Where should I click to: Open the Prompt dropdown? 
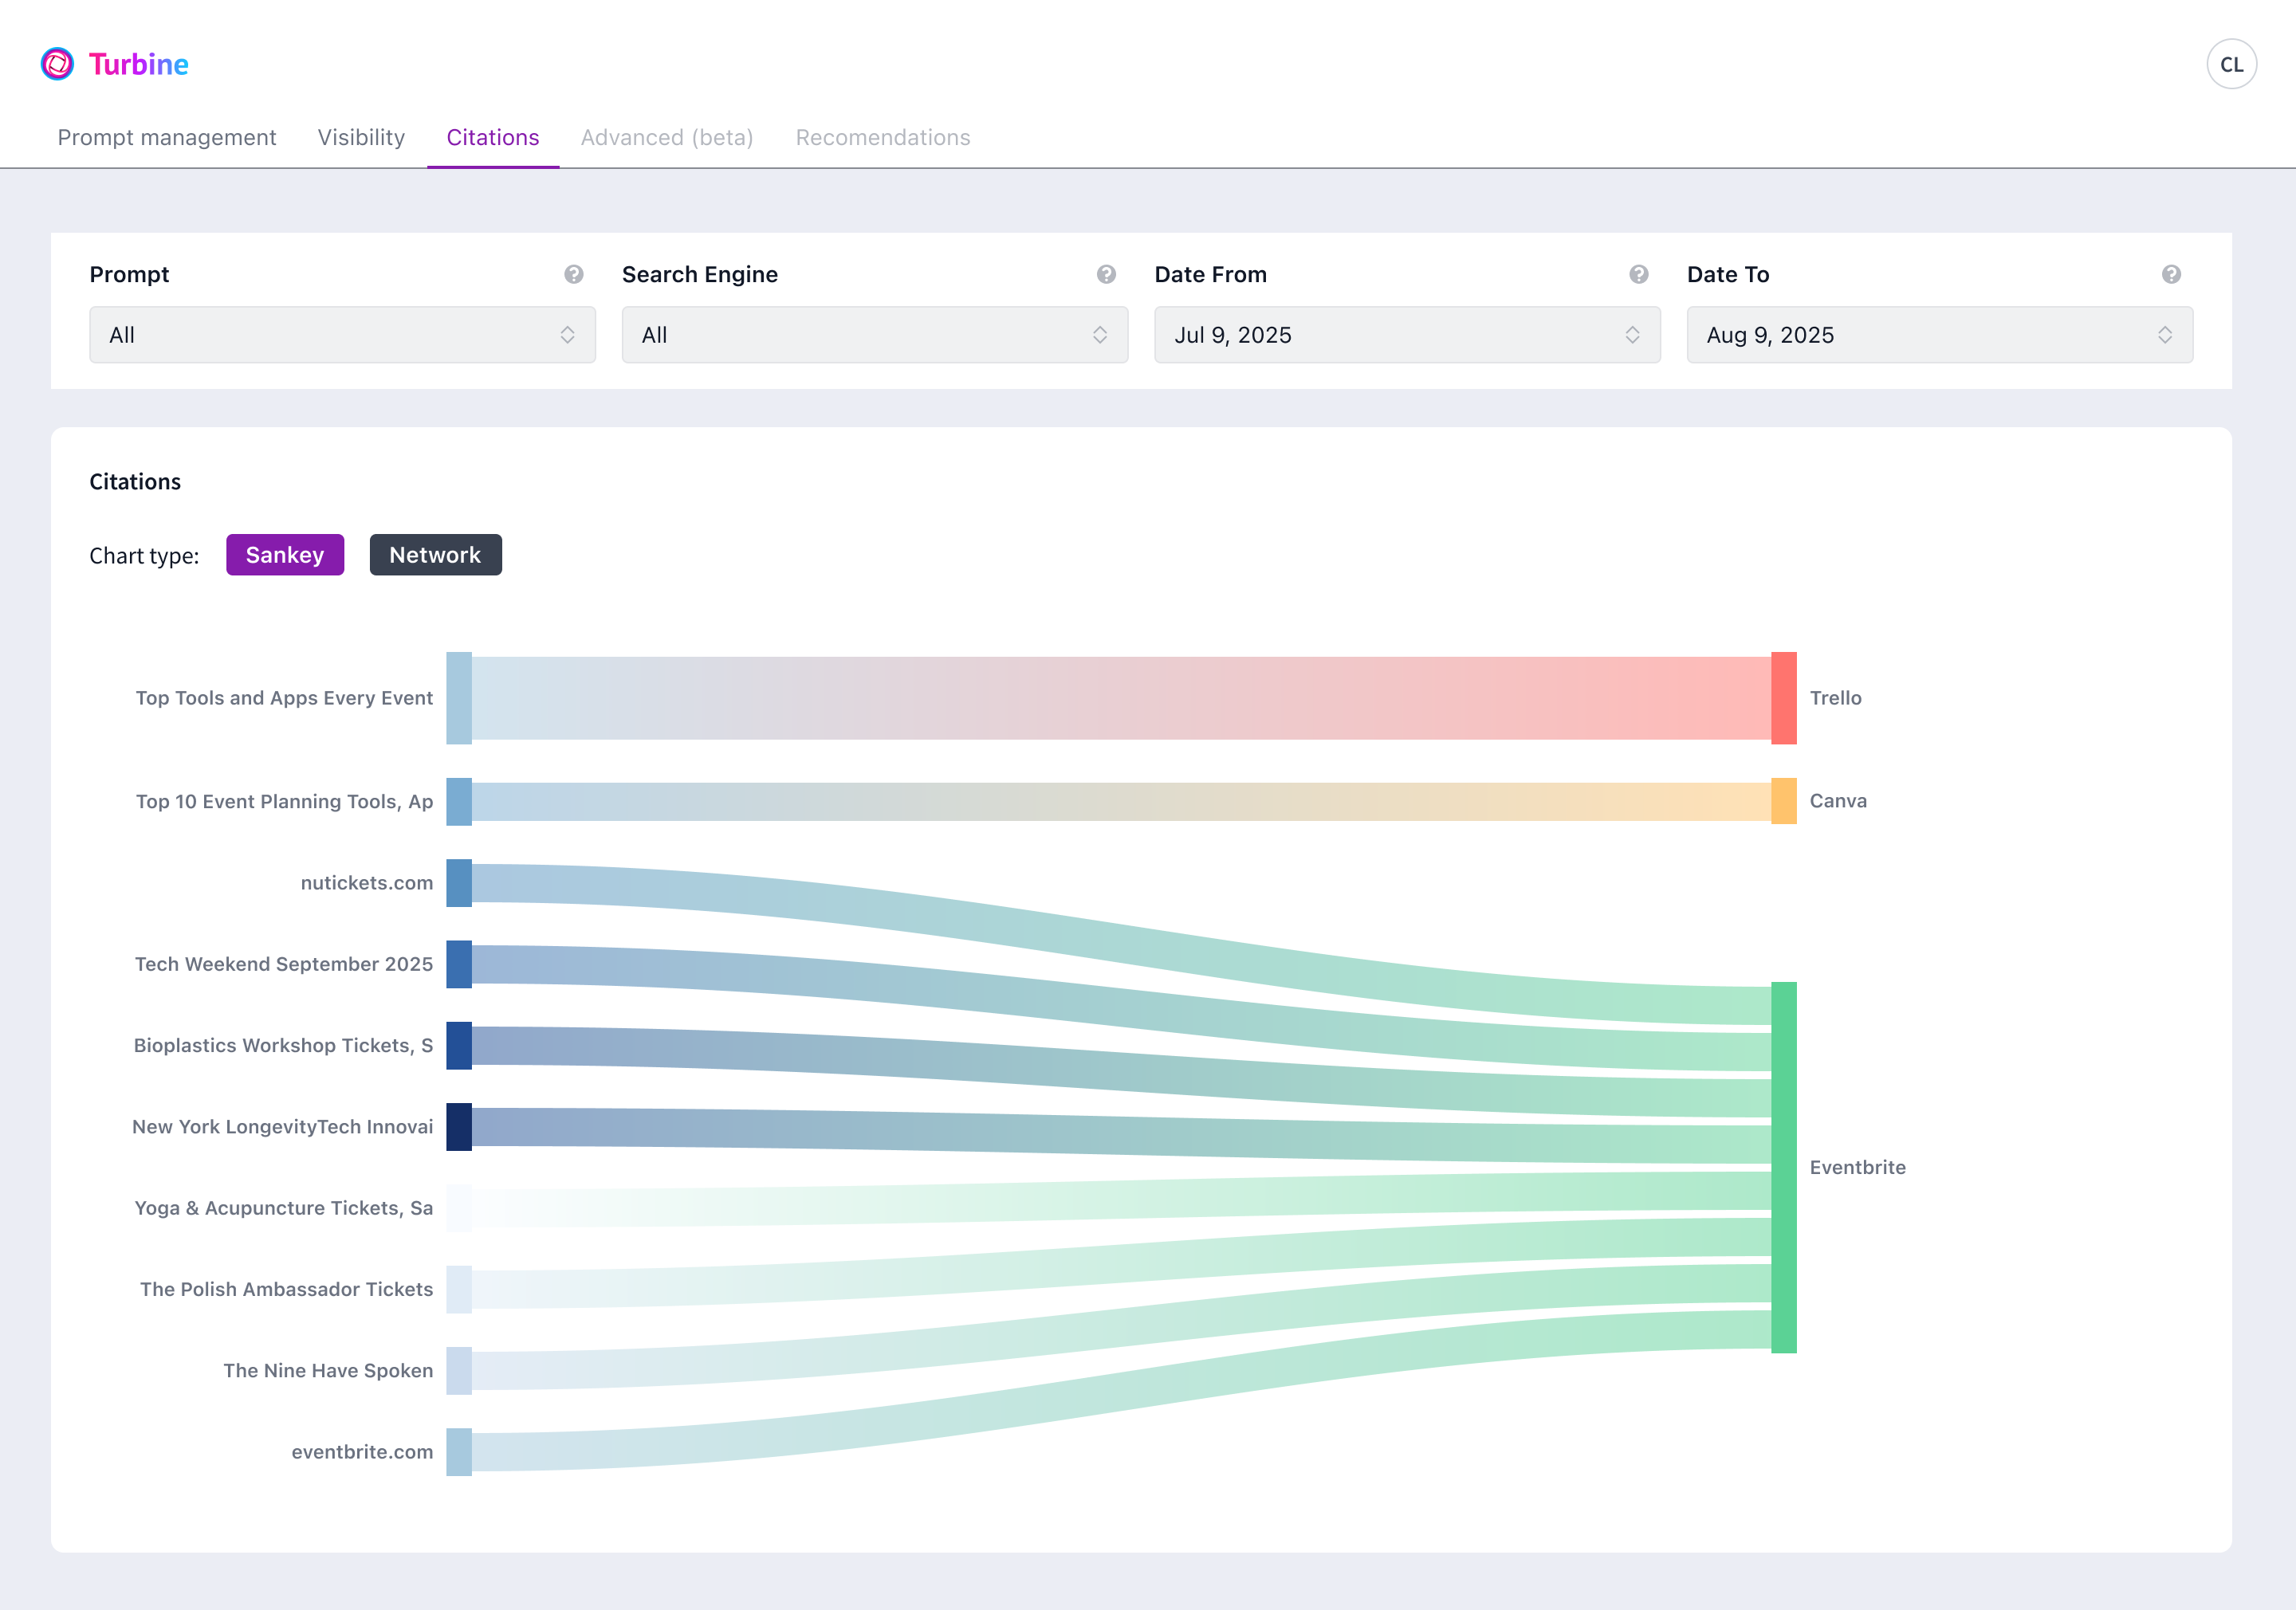click(x=342, y=335)
